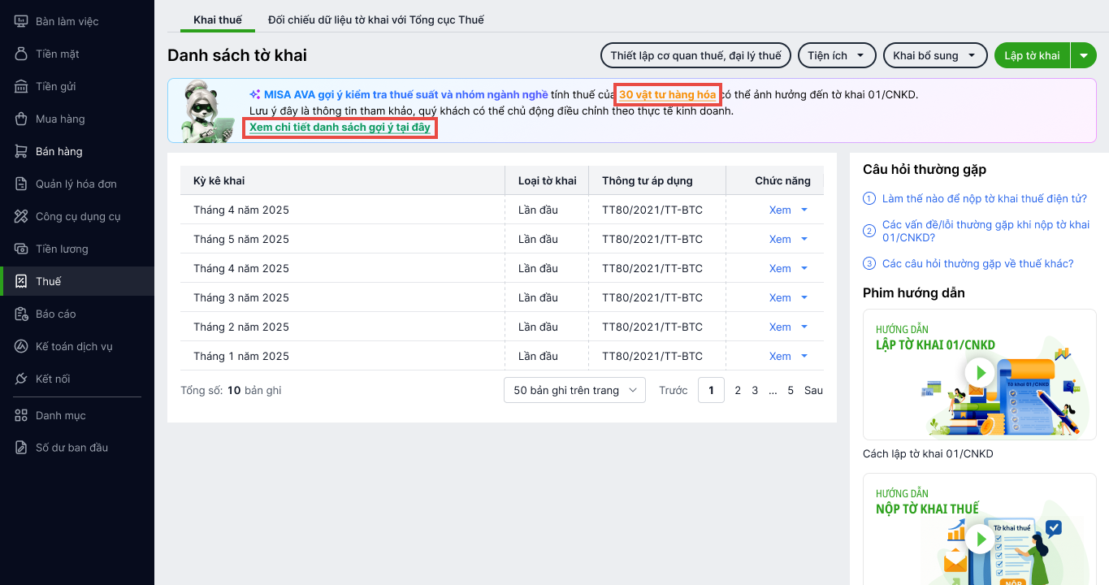Select the Số dư ban đầu icon
This screenshot has width=1109, height=585.
click(21, 448)
